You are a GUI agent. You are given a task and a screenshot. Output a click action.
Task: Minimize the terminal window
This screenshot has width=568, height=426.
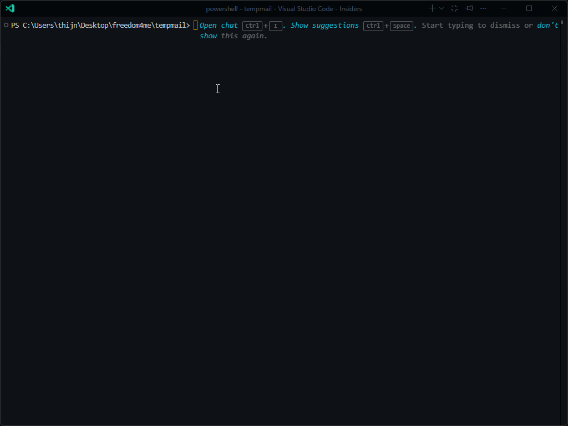click(x=504, y=8)
